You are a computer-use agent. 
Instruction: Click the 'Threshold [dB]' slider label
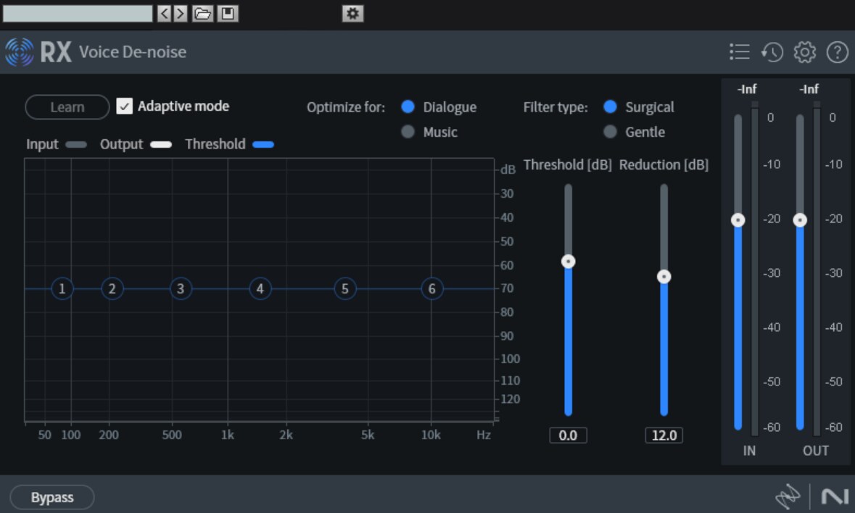567,164
